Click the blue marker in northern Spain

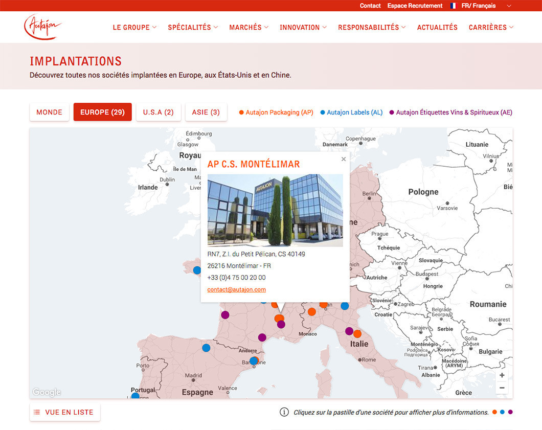tap(206, 348)
